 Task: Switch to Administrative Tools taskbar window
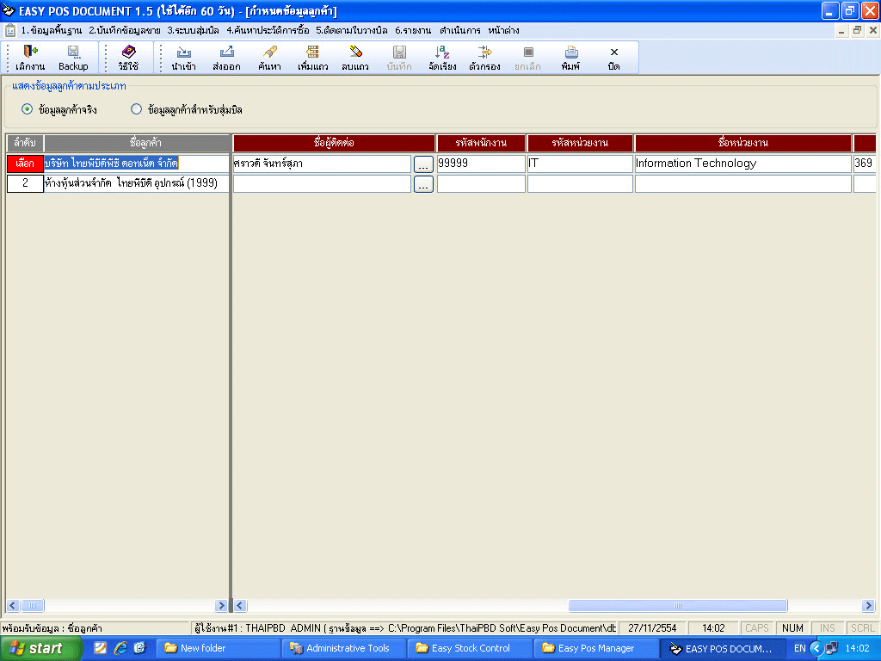pos(344,648)
